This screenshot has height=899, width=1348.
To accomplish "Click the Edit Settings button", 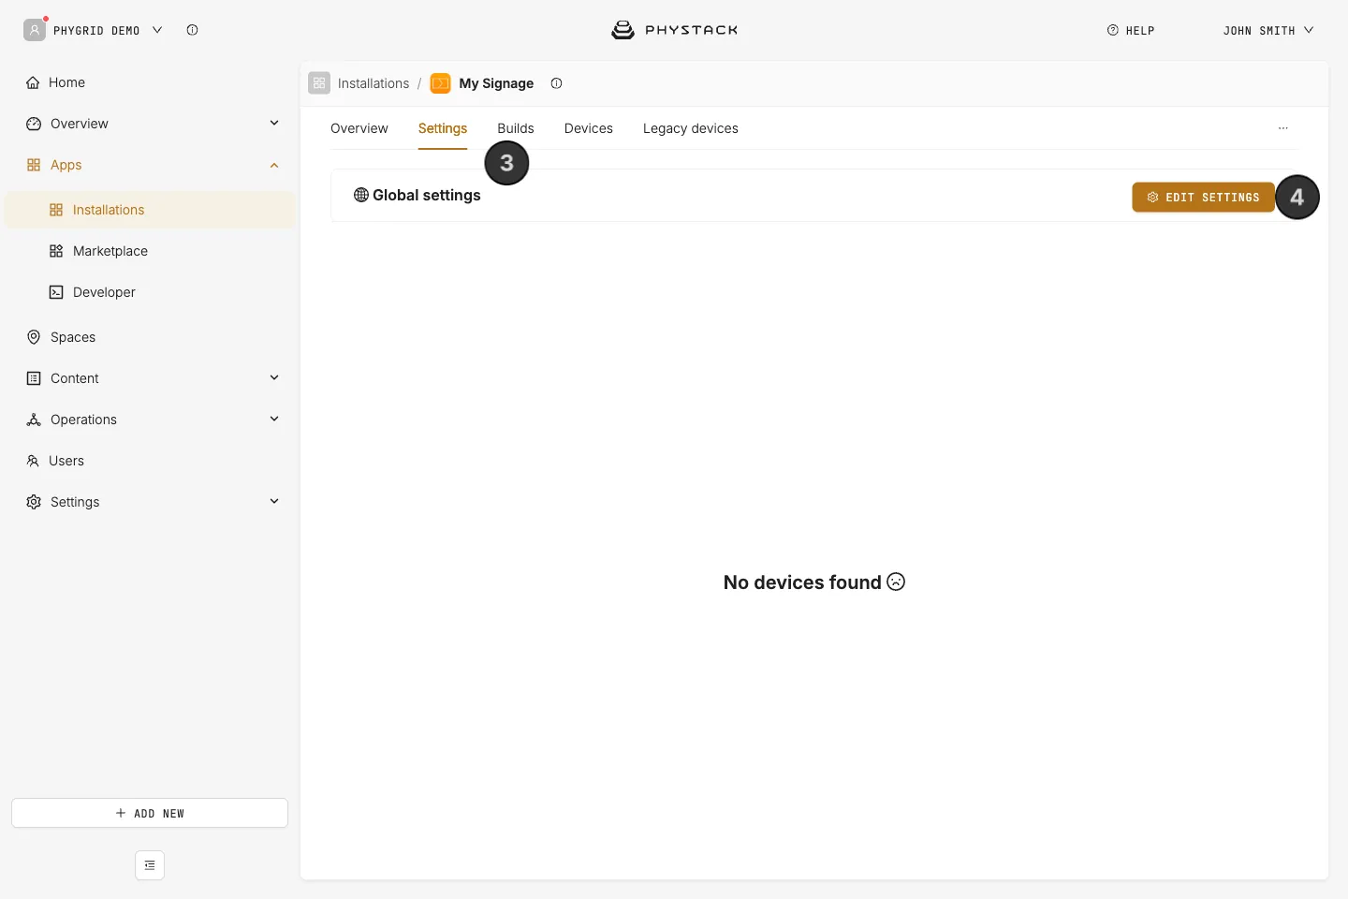I will coord(1203,198).
